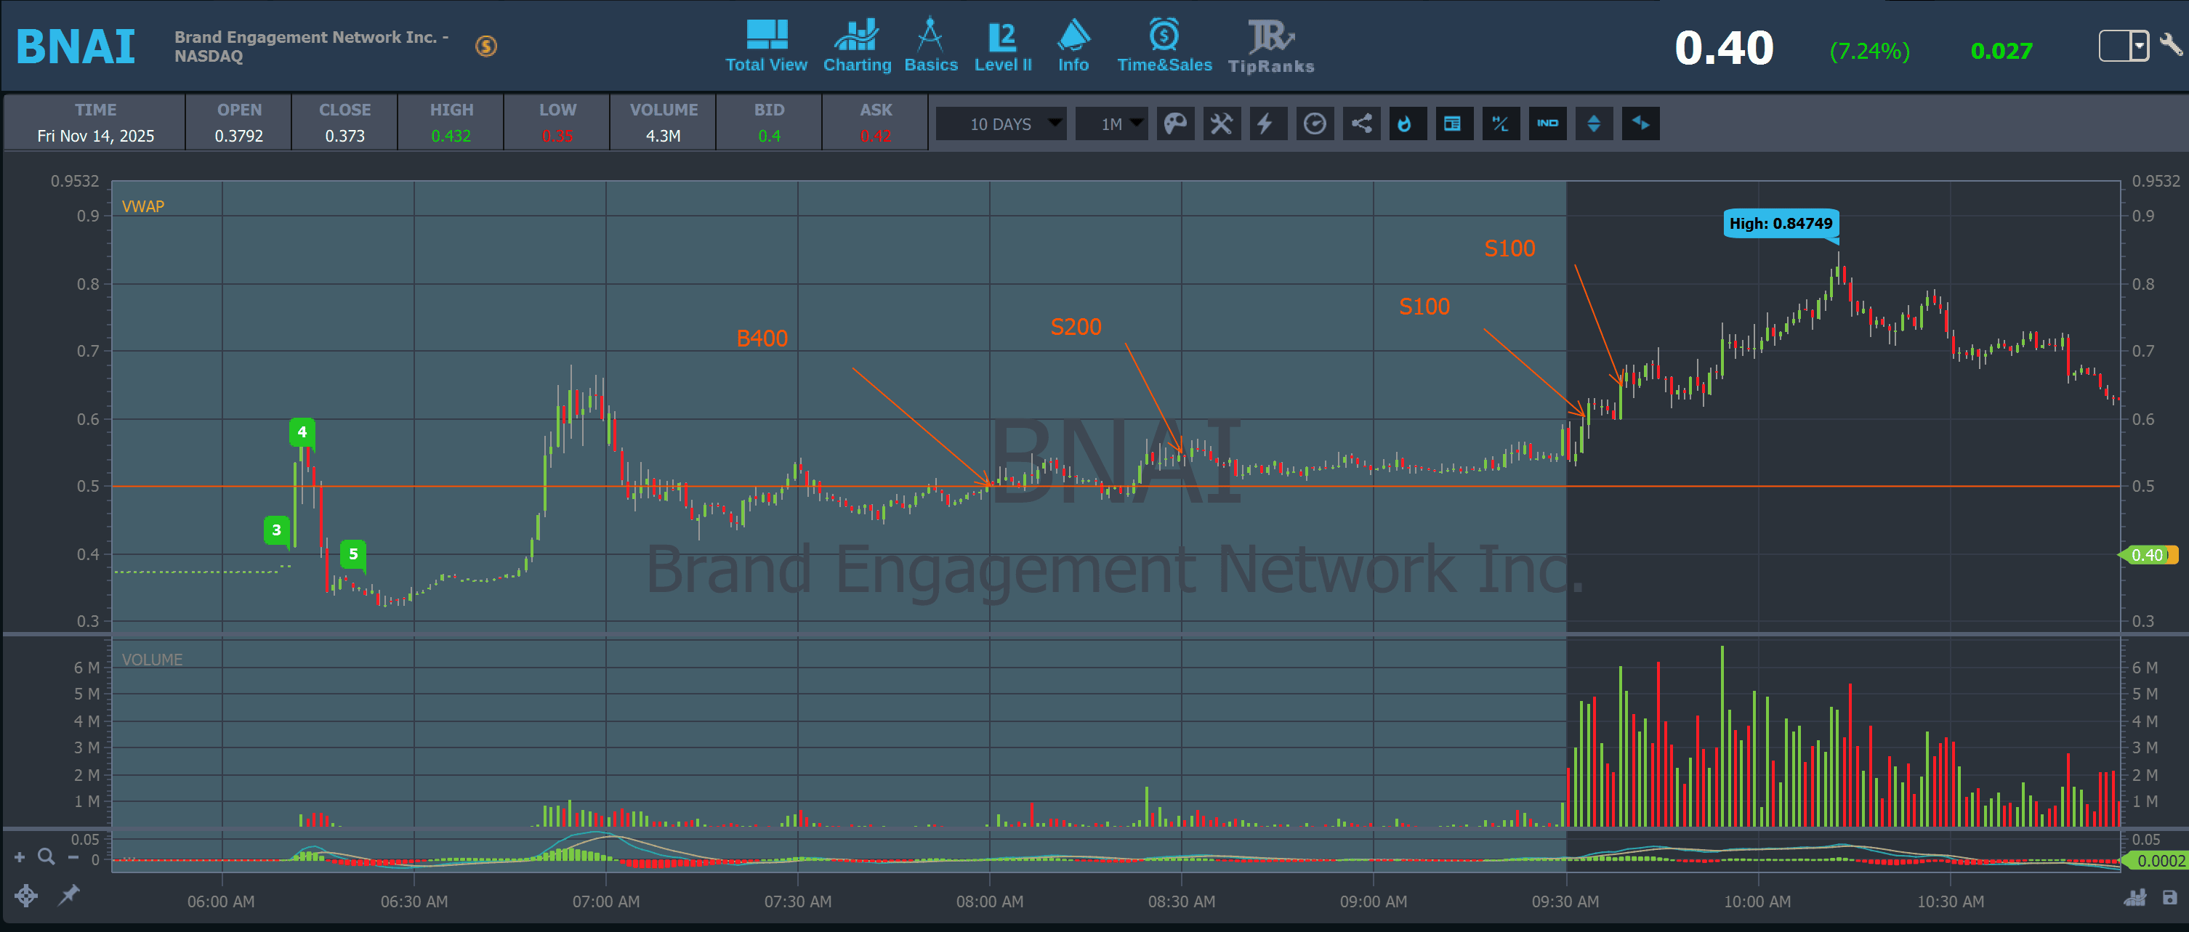Click the crosshair target icon
The width and height of the screenshot is (2189, 932).
coord(25,895)
